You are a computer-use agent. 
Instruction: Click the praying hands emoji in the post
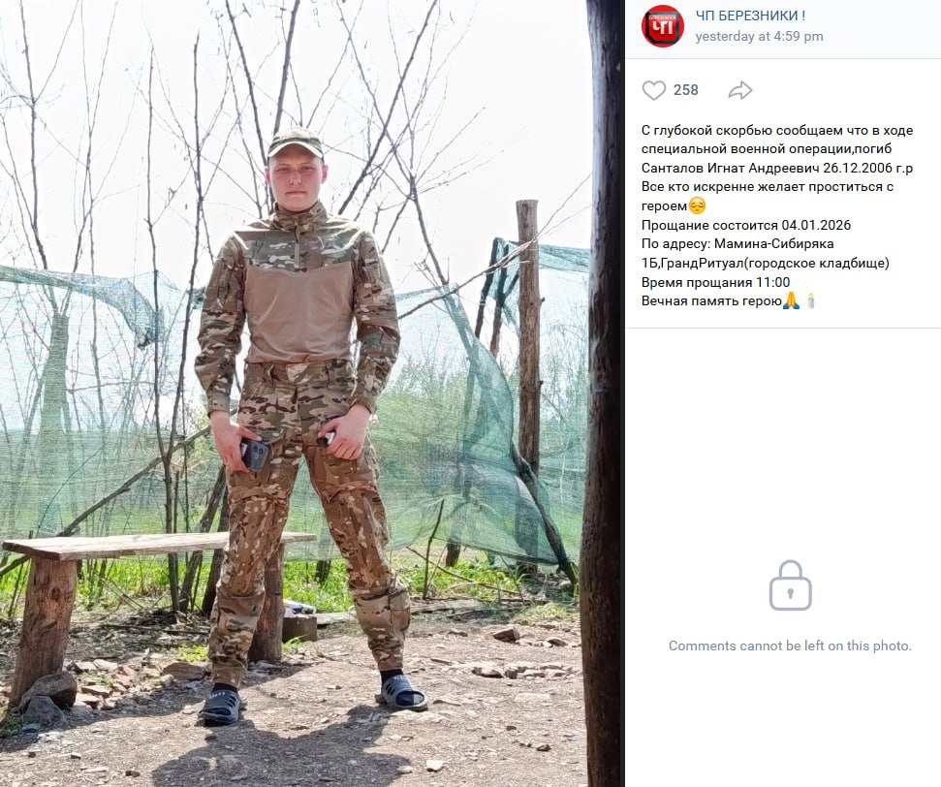pyautogui.click(x=791, y=300)
